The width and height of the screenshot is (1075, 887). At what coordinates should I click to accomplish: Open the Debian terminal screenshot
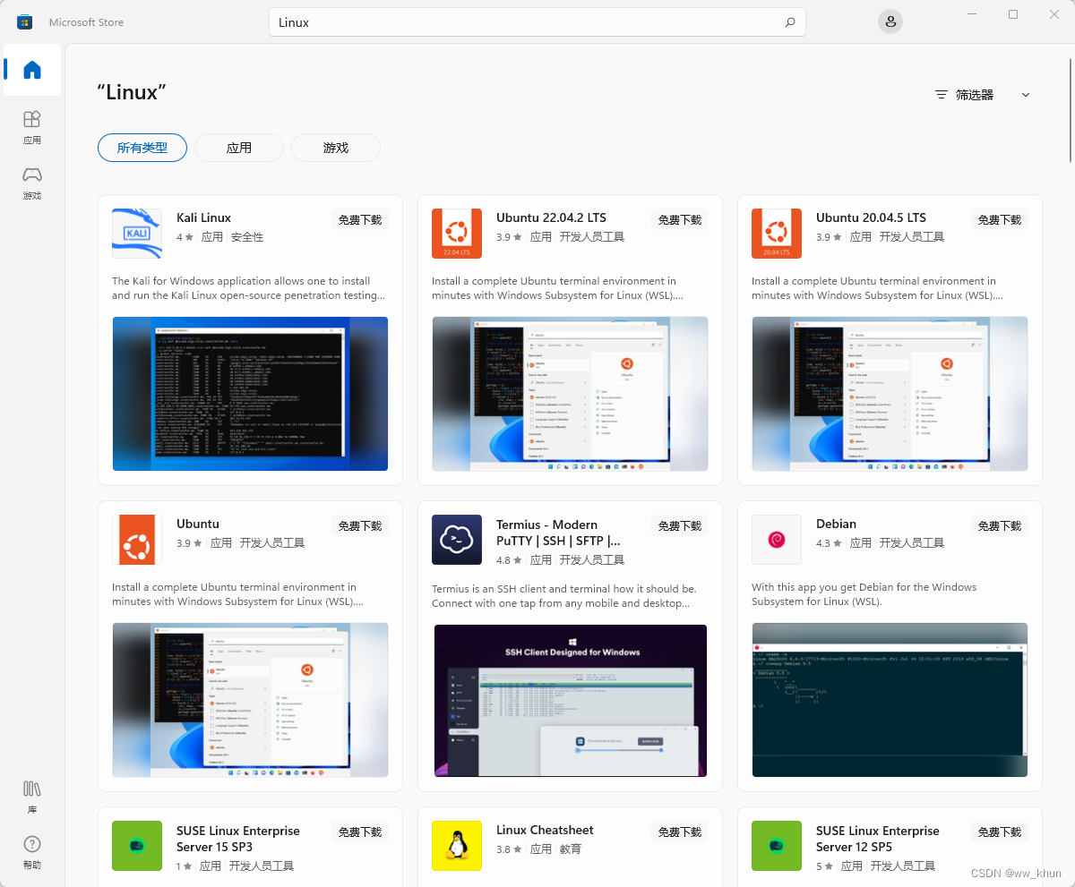click(890, 700)
